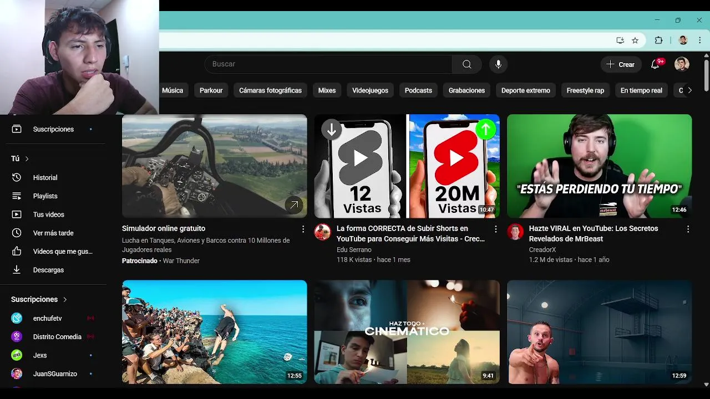Screen dimensions: 710x399
Task: Click the page vertical scrollbar thumb
Action: pos(706,75)
